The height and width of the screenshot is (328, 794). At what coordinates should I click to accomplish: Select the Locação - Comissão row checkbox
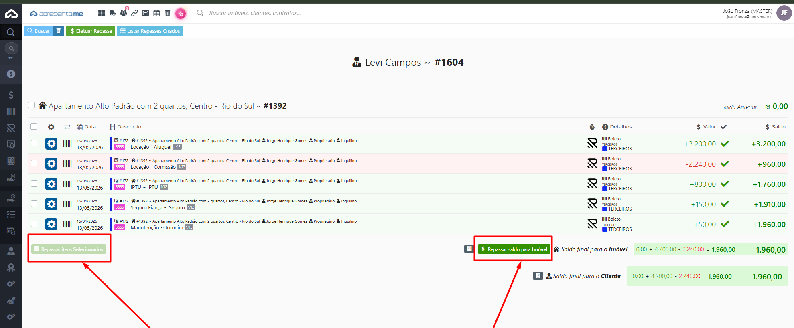click(34, 163)
